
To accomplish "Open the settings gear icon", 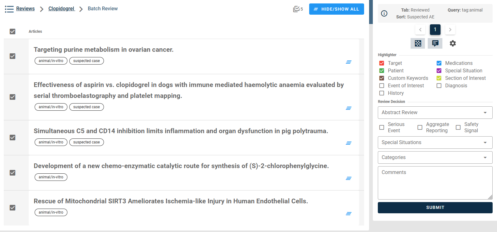I will [x=453, y=43].
